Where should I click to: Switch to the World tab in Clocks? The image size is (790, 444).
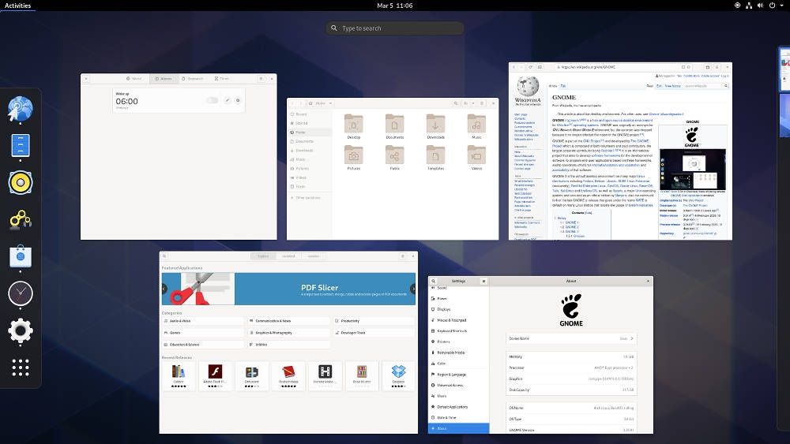[134, 79]
